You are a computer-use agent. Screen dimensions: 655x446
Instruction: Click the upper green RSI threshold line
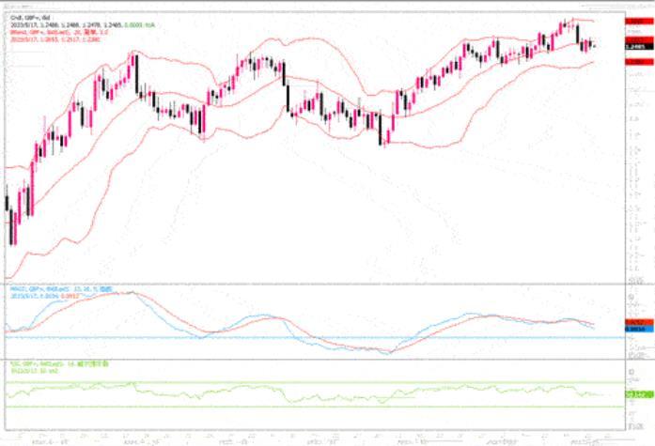point(282,381)
